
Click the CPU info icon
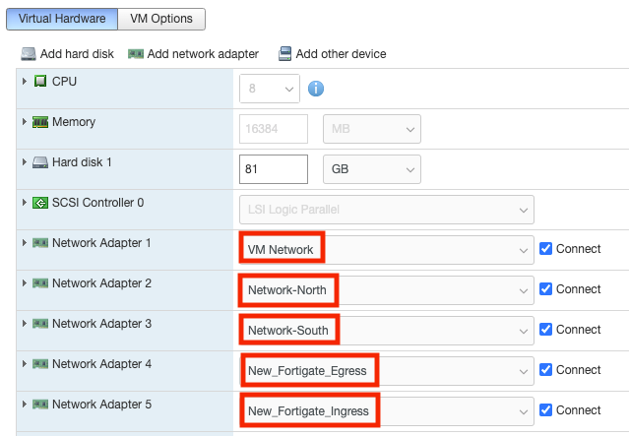tap(317, 89)
